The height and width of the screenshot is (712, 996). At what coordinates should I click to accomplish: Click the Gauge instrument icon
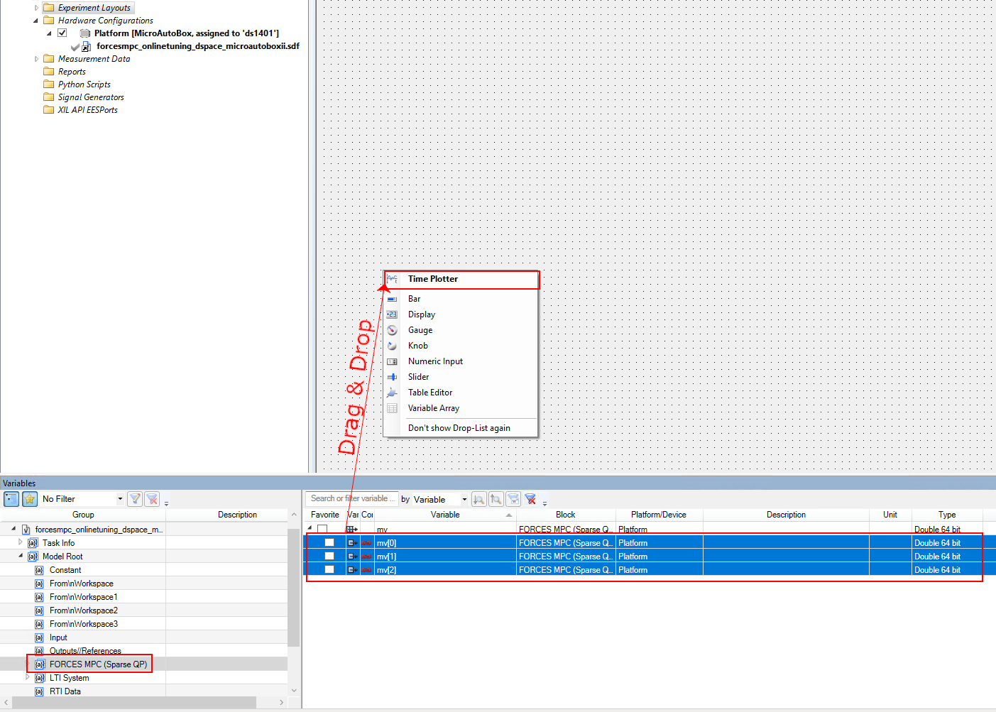click(392, 330)
